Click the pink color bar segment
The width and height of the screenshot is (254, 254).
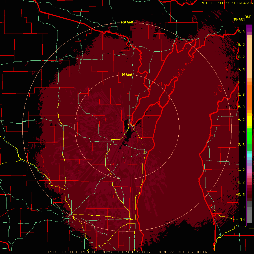coord(249,171)
